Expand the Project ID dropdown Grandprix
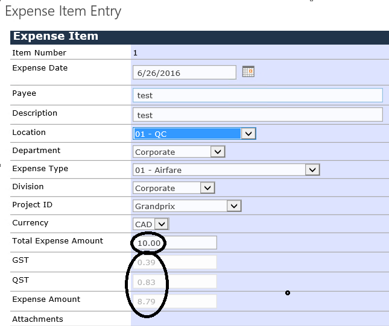389x326 pixels. pyautogui.click(x=187, y=206)
